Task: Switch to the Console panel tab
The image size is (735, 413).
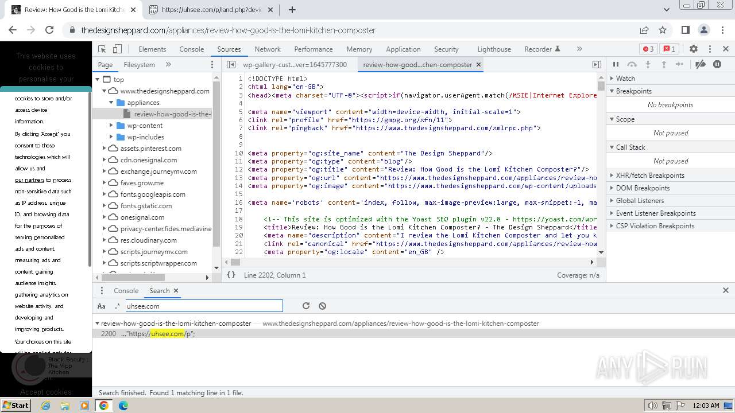Action: [192, 49]
